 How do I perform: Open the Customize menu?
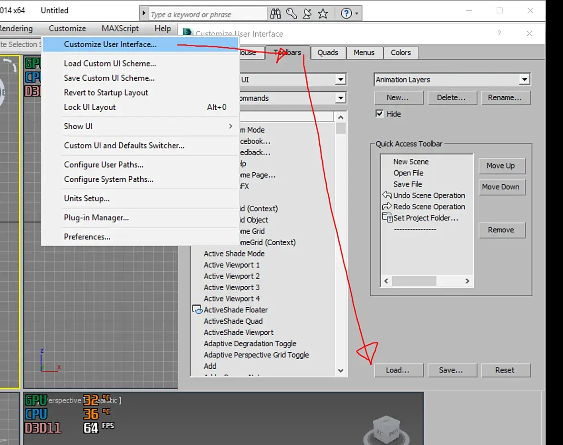(67, 28)
